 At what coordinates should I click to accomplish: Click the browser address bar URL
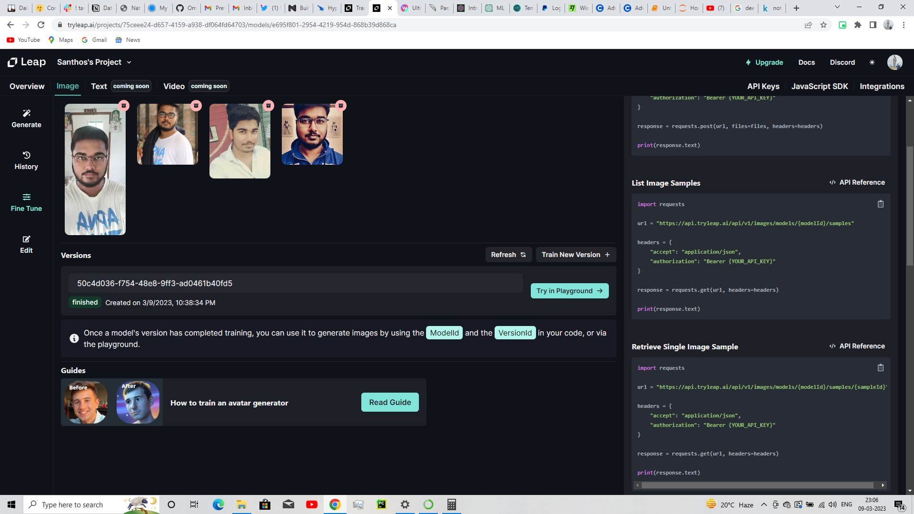[x=232, y=25]
